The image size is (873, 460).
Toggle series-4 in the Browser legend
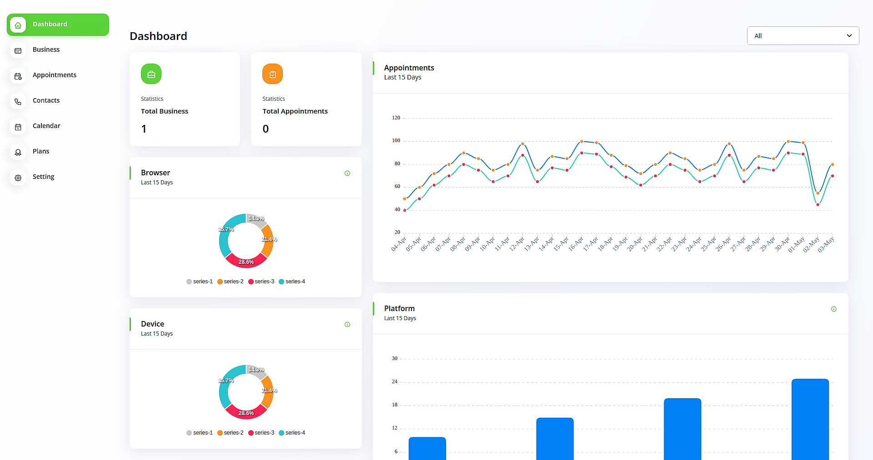292,282
